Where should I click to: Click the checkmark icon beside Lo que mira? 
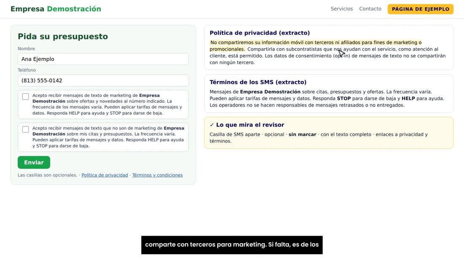212,125
